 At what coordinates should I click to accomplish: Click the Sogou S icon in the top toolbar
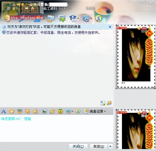(99, 18)
